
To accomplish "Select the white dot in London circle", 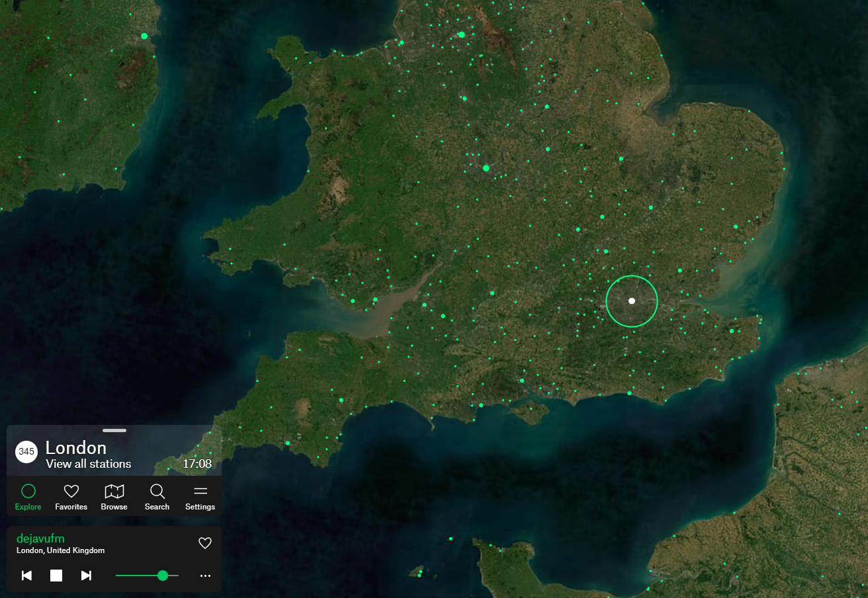I will [632, 301].
